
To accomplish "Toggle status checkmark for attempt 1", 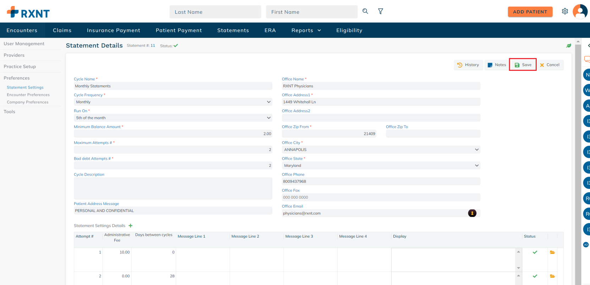I will [x=535, y=252].
